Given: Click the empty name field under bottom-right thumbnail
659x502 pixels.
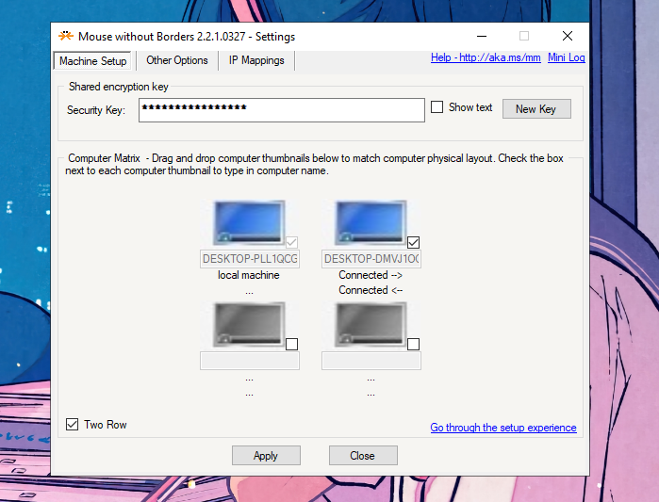Looking at the screenshot, I should click(371, 361).
